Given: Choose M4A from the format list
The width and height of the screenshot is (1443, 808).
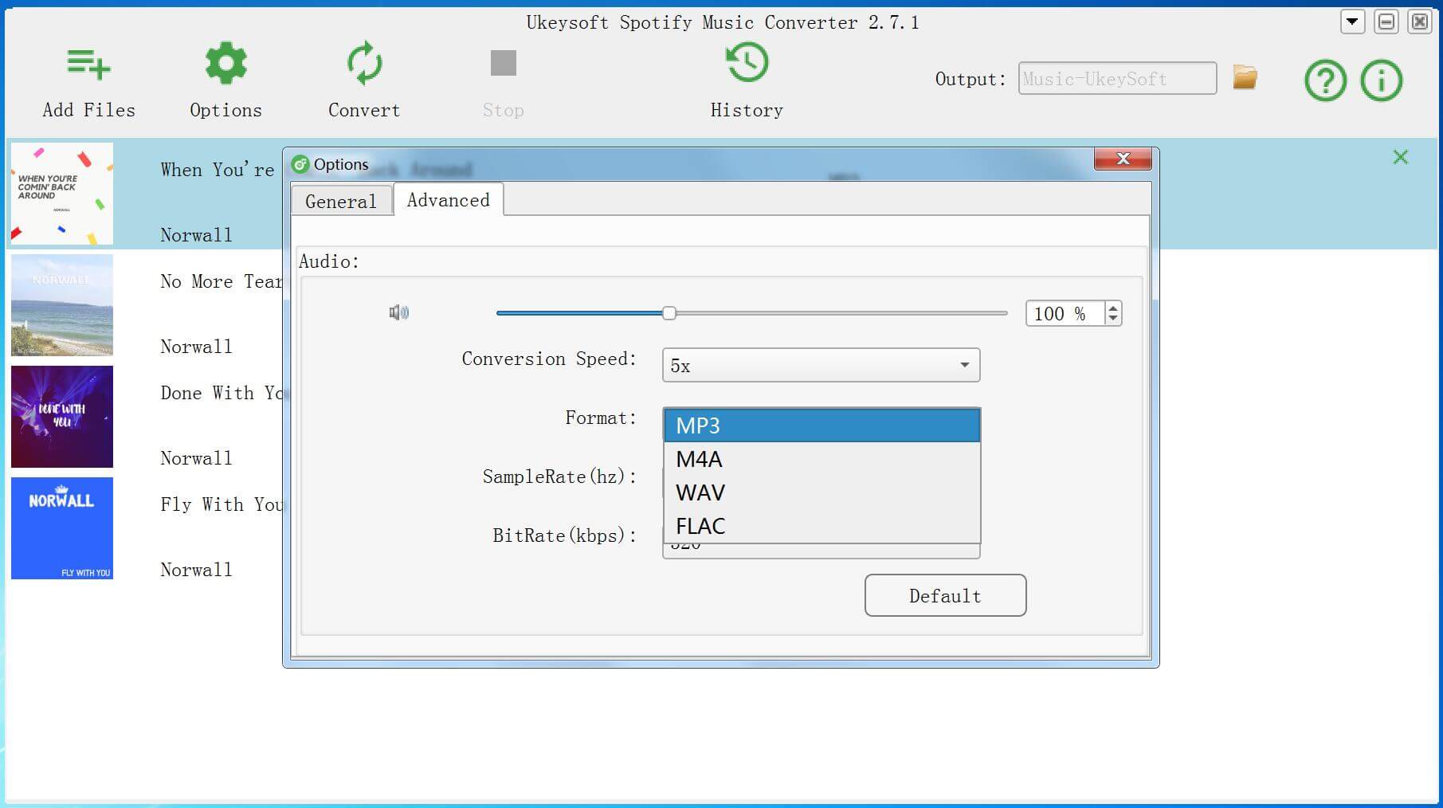Looking at the screenshot, I should coord(821,459).
